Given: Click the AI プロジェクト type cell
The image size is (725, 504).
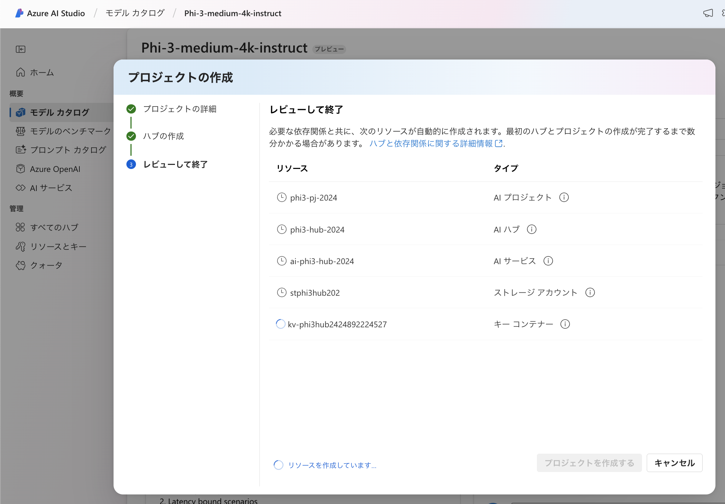Looking at the screenshot, I should point(523,198).
